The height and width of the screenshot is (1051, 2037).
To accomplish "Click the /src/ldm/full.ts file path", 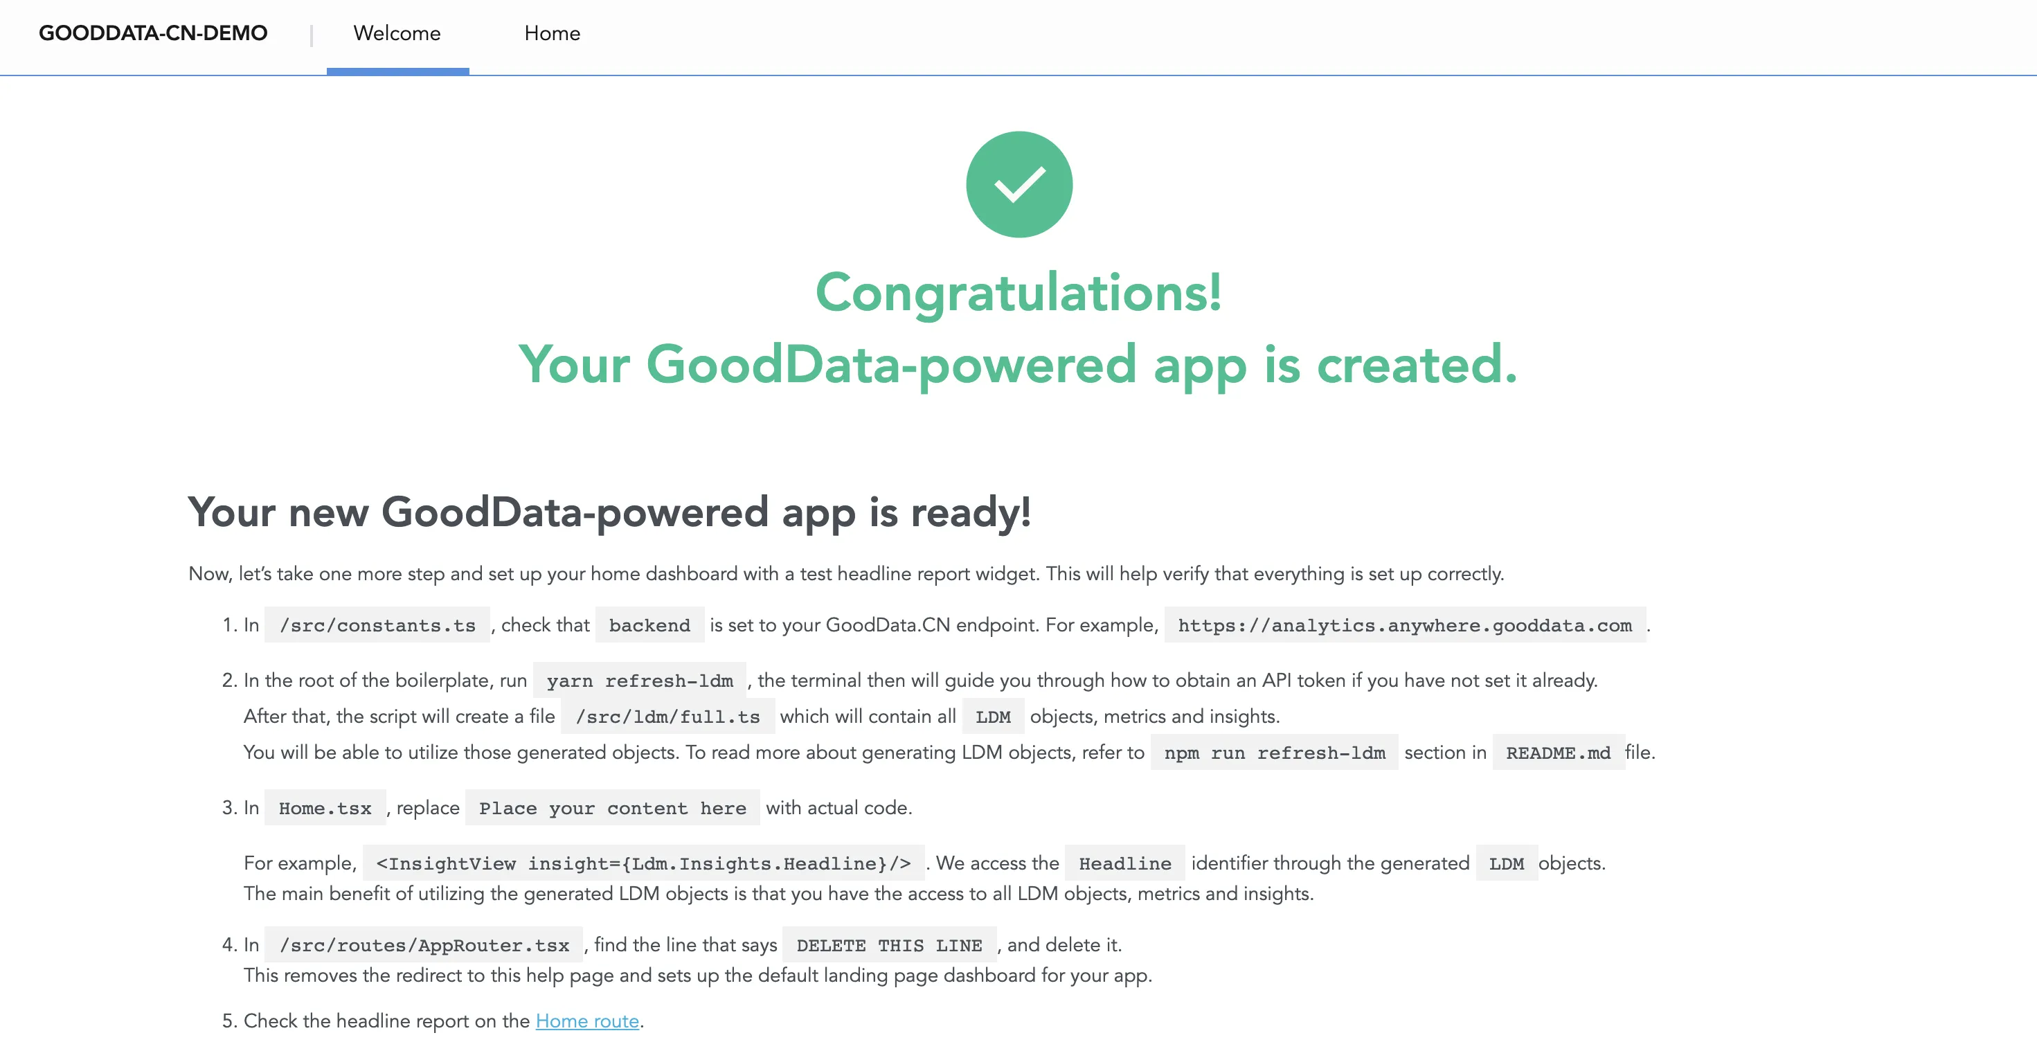I will coord(667,717).
